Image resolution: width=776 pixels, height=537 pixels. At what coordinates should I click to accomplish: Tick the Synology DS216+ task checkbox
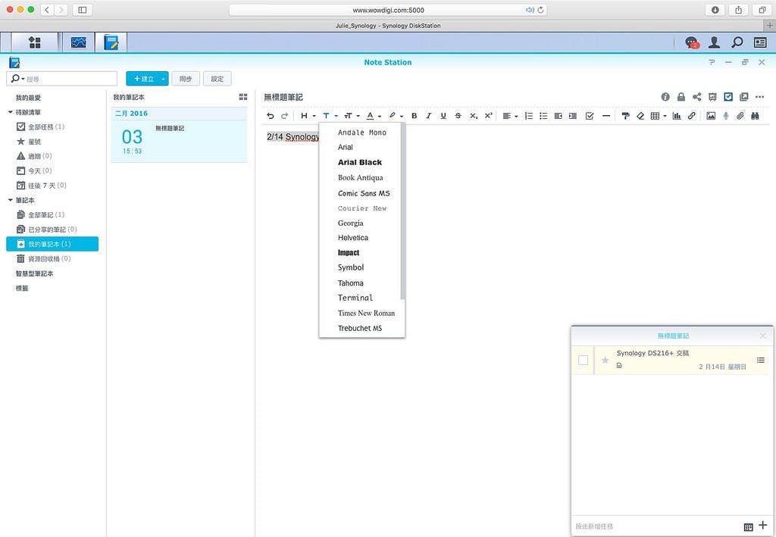(x=583, y=361)
